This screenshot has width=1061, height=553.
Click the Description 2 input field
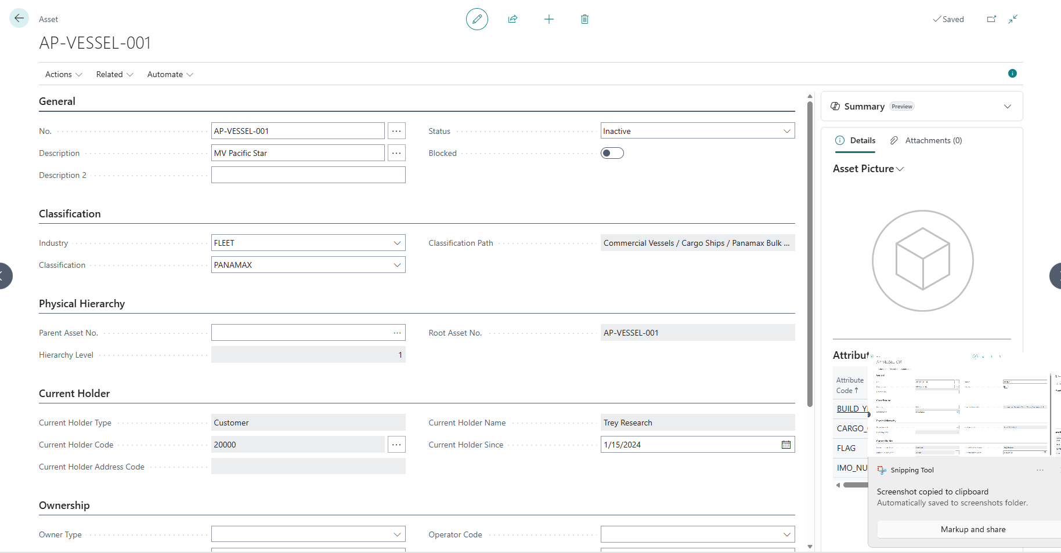click(x=308, y=175)
